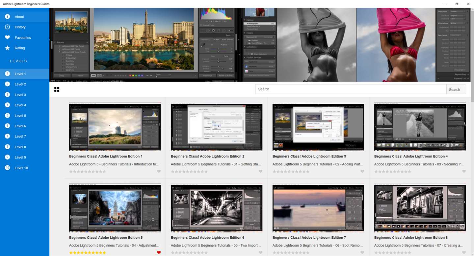Rate Edition 7 using its star bar
The height and width of the screenshot is (256, 474).
[291, 253]
